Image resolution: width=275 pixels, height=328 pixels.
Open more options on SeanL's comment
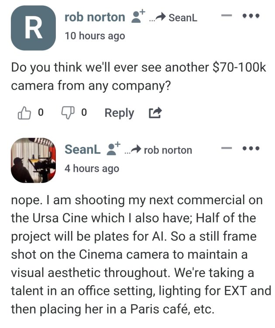click(x=251, y=149)
